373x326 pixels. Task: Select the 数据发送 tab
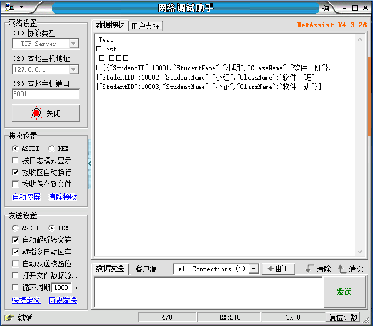coord(110,269)
